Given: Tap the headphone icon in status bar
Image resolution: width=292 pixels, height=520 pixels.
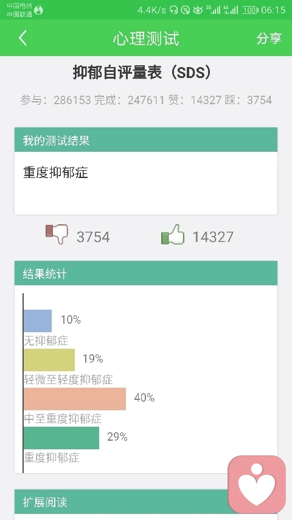Looking at the screenshot, I should point(173,10).
